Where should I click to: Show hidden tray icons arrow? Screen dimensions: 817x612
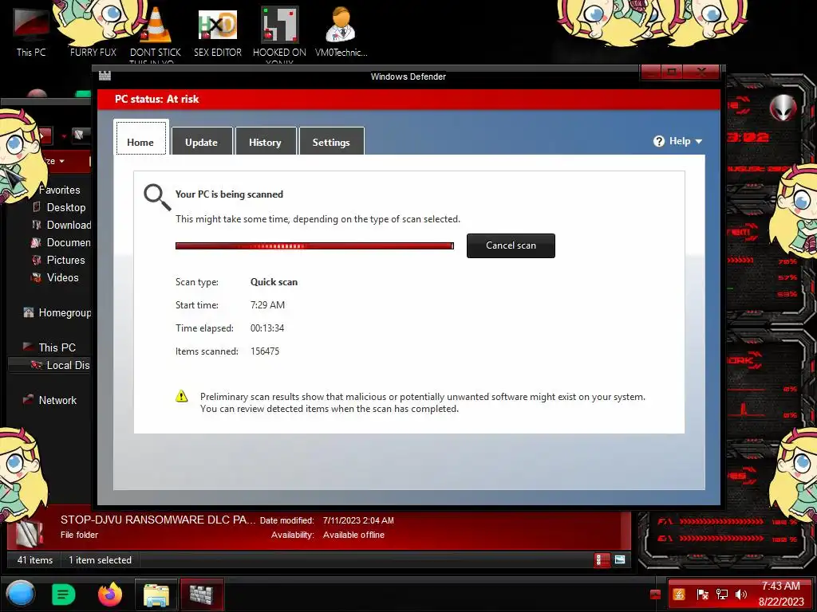[x=655, y=594]
